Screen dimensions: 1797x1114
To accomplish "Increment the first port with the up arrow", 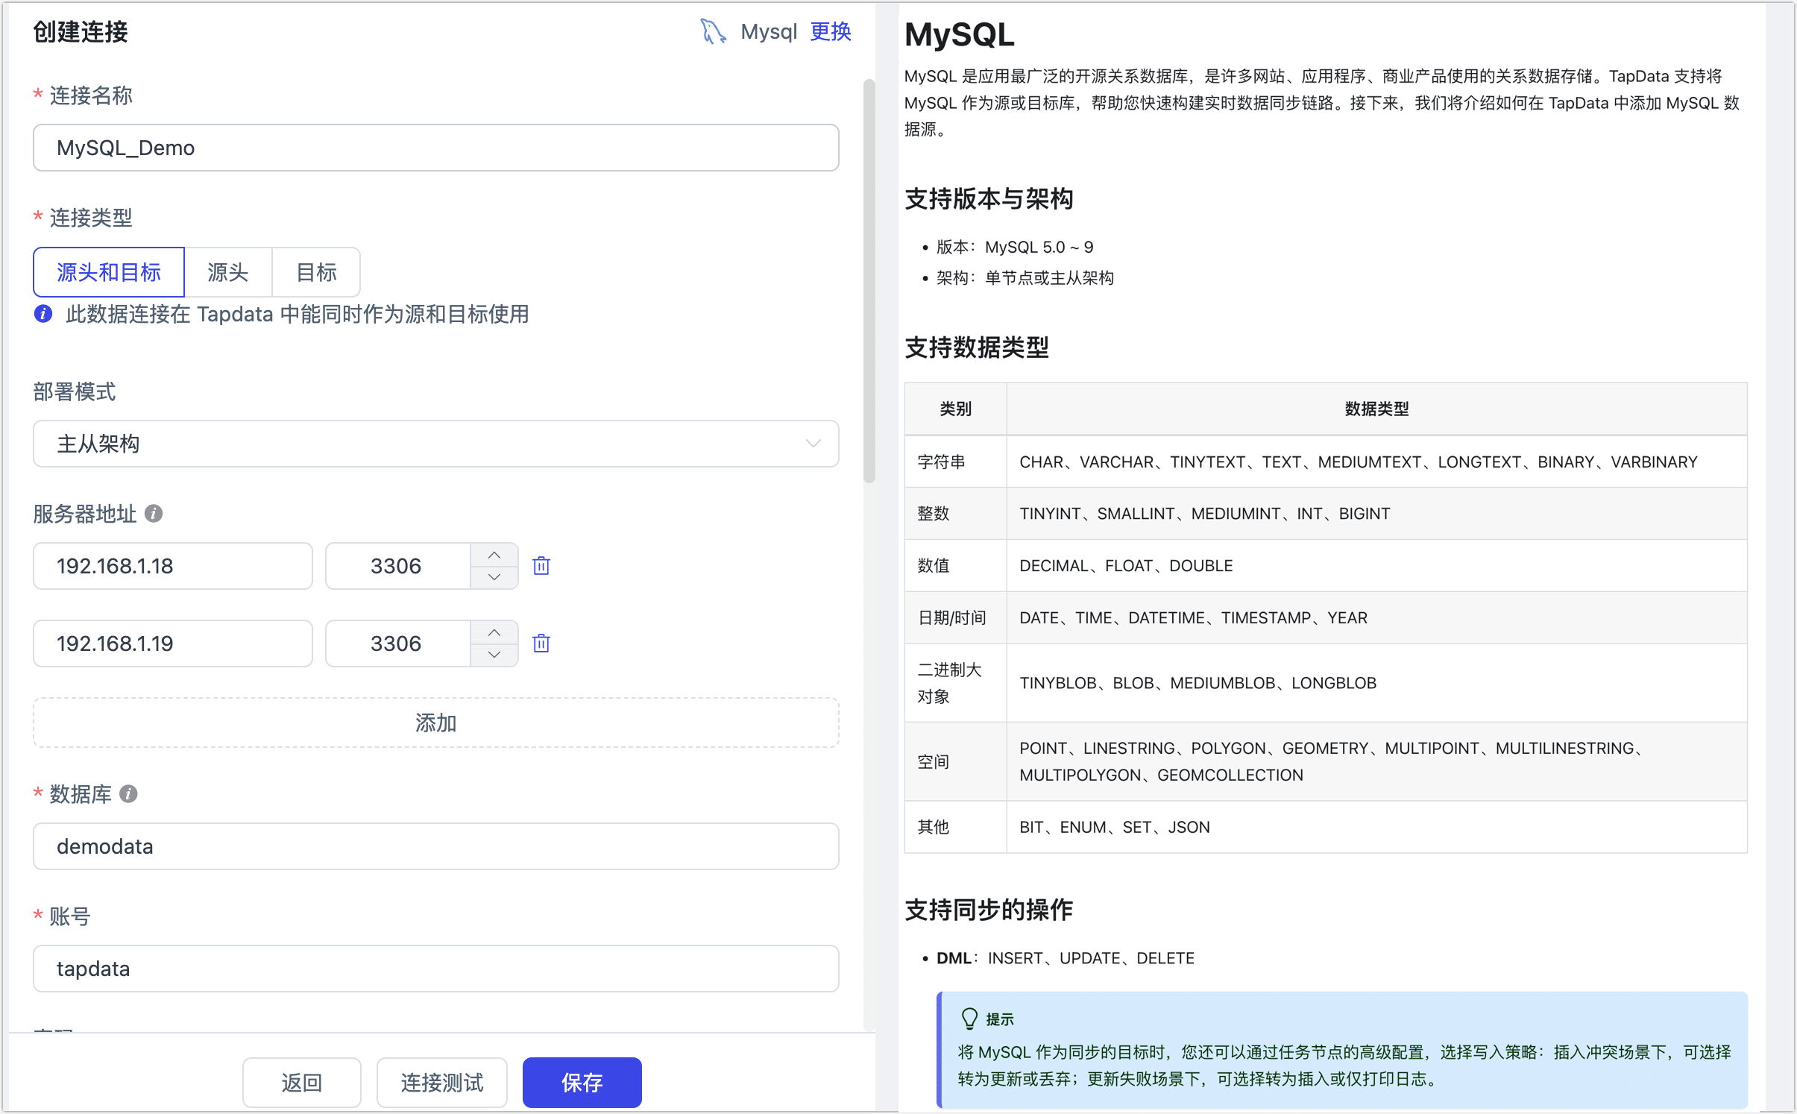I will point(493,555).
